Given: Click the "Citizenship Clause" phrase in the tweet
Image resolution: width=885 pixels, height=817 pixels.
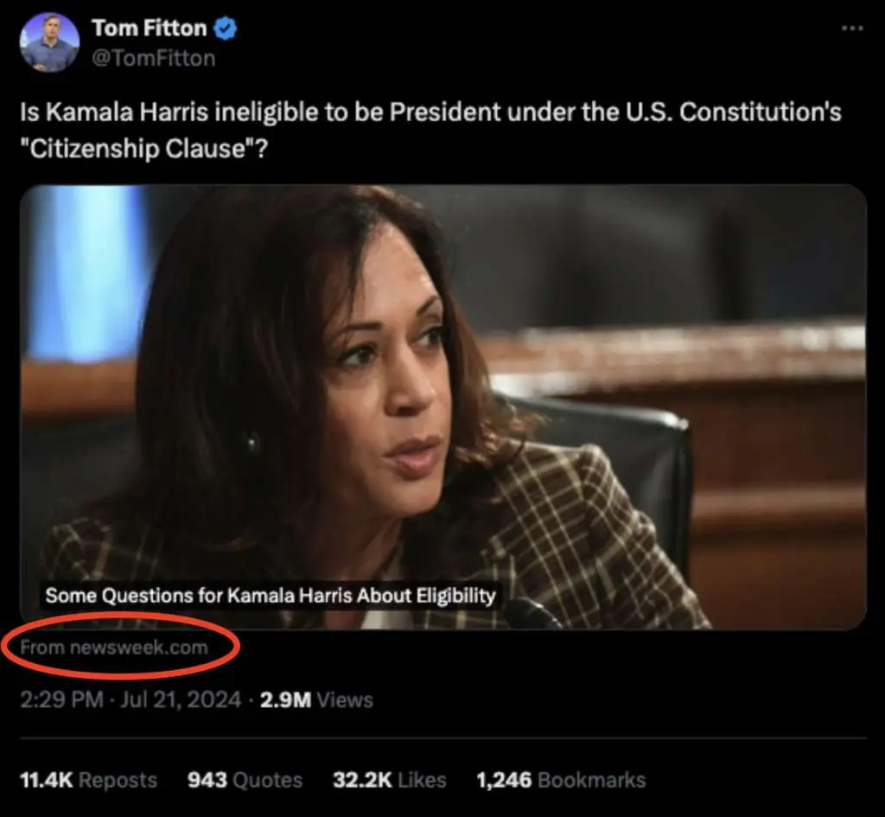Looking at the screenshot, I should tap(137, 149).
